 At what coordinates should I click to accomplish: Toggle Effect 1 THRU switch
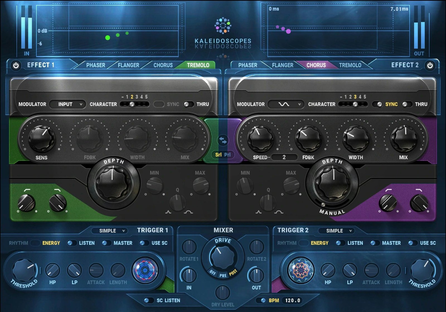point(188,104)
